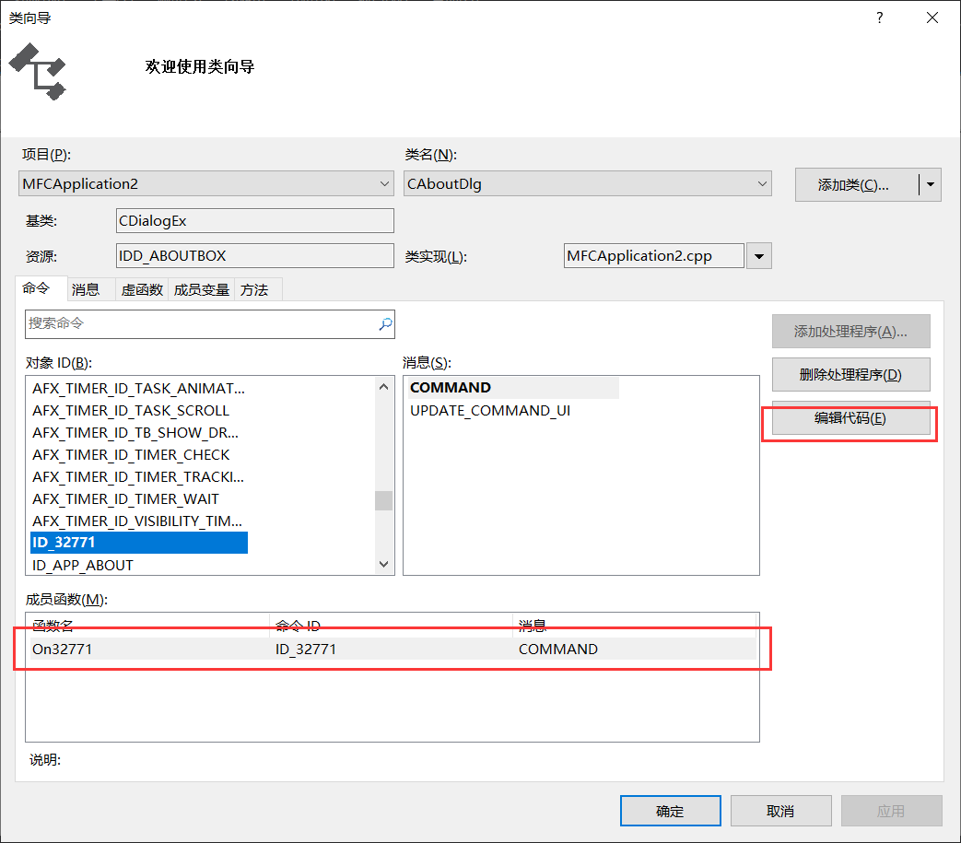Select the On32771 member function row
The image size is (961, 843).
click(393, 649)
